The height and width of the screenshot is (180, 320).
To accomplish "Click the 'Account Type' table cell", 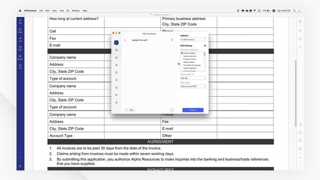I will [76, 135].
